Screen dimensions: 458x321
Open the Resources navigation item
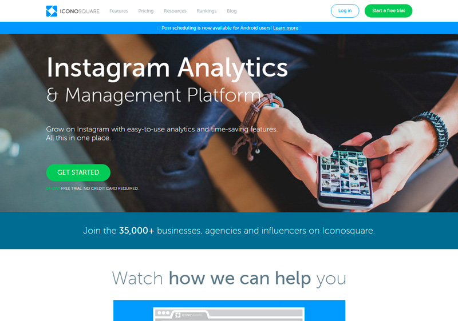coord(175,11)
